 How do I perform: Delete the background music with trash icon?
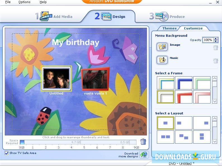click(216, 61)
